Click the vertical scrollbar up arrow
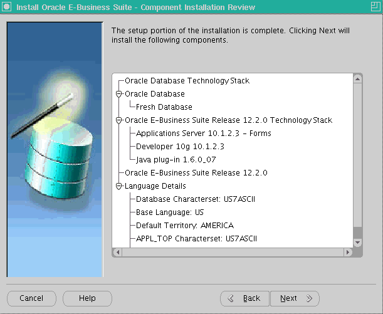 (357, 79)
